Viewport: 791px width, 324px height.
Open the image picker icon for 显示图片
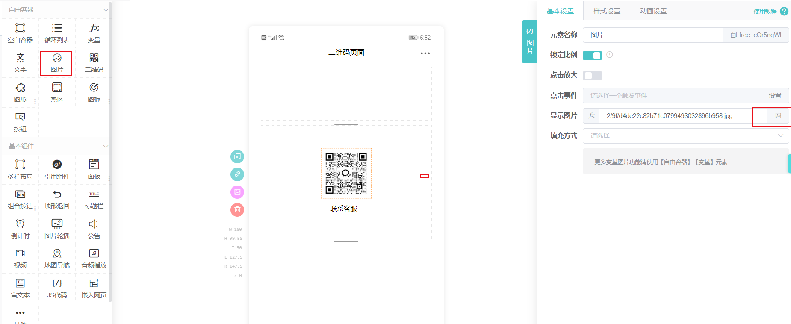tap(778, 116)
